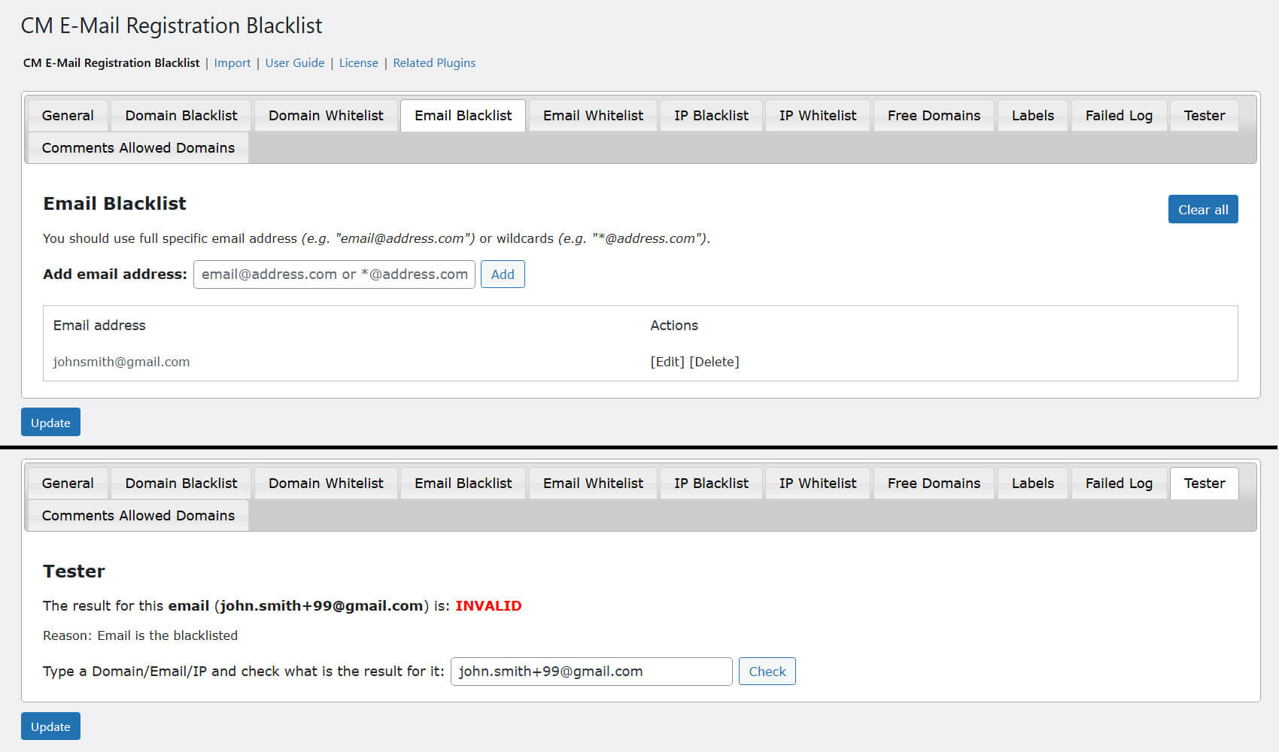Click the Add email address input field
Image resolution: width=1279 pixels, height=752 pixels.
pyautogui.click(x=334, y=274)
